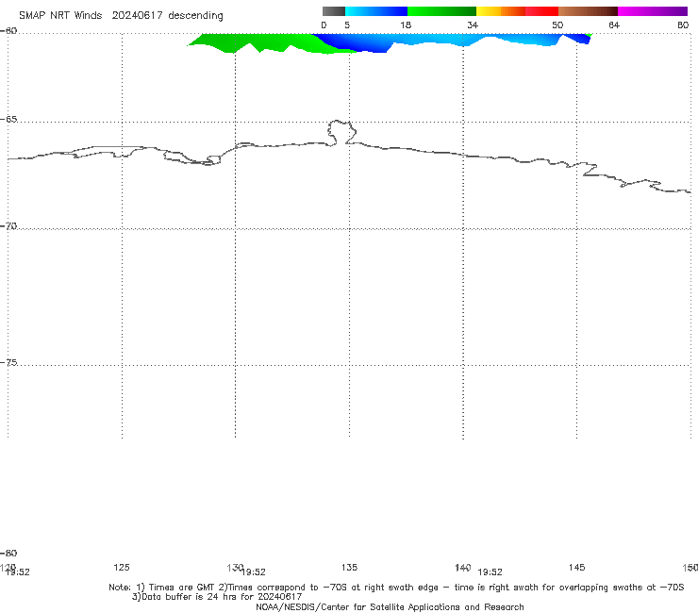Pick the gray segment of the wind colorbar
Image resolution: width=698 pixels, height=613 pixels.
334,11
